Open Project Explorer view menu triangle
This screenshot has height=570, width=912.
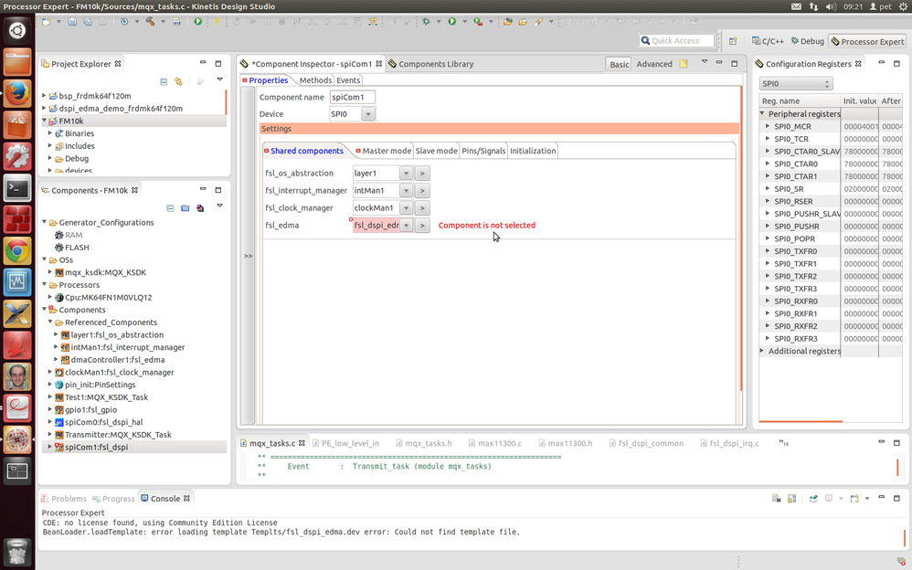pos(219,79)
